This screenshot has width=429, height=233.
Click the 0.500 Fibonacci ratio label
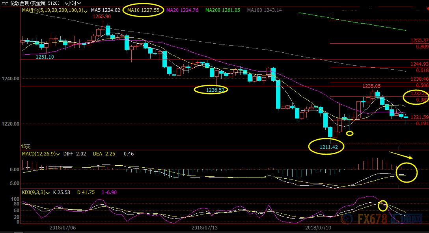[422, 85]
